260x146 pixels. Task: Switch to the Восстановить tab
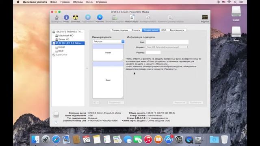[177, 30]
